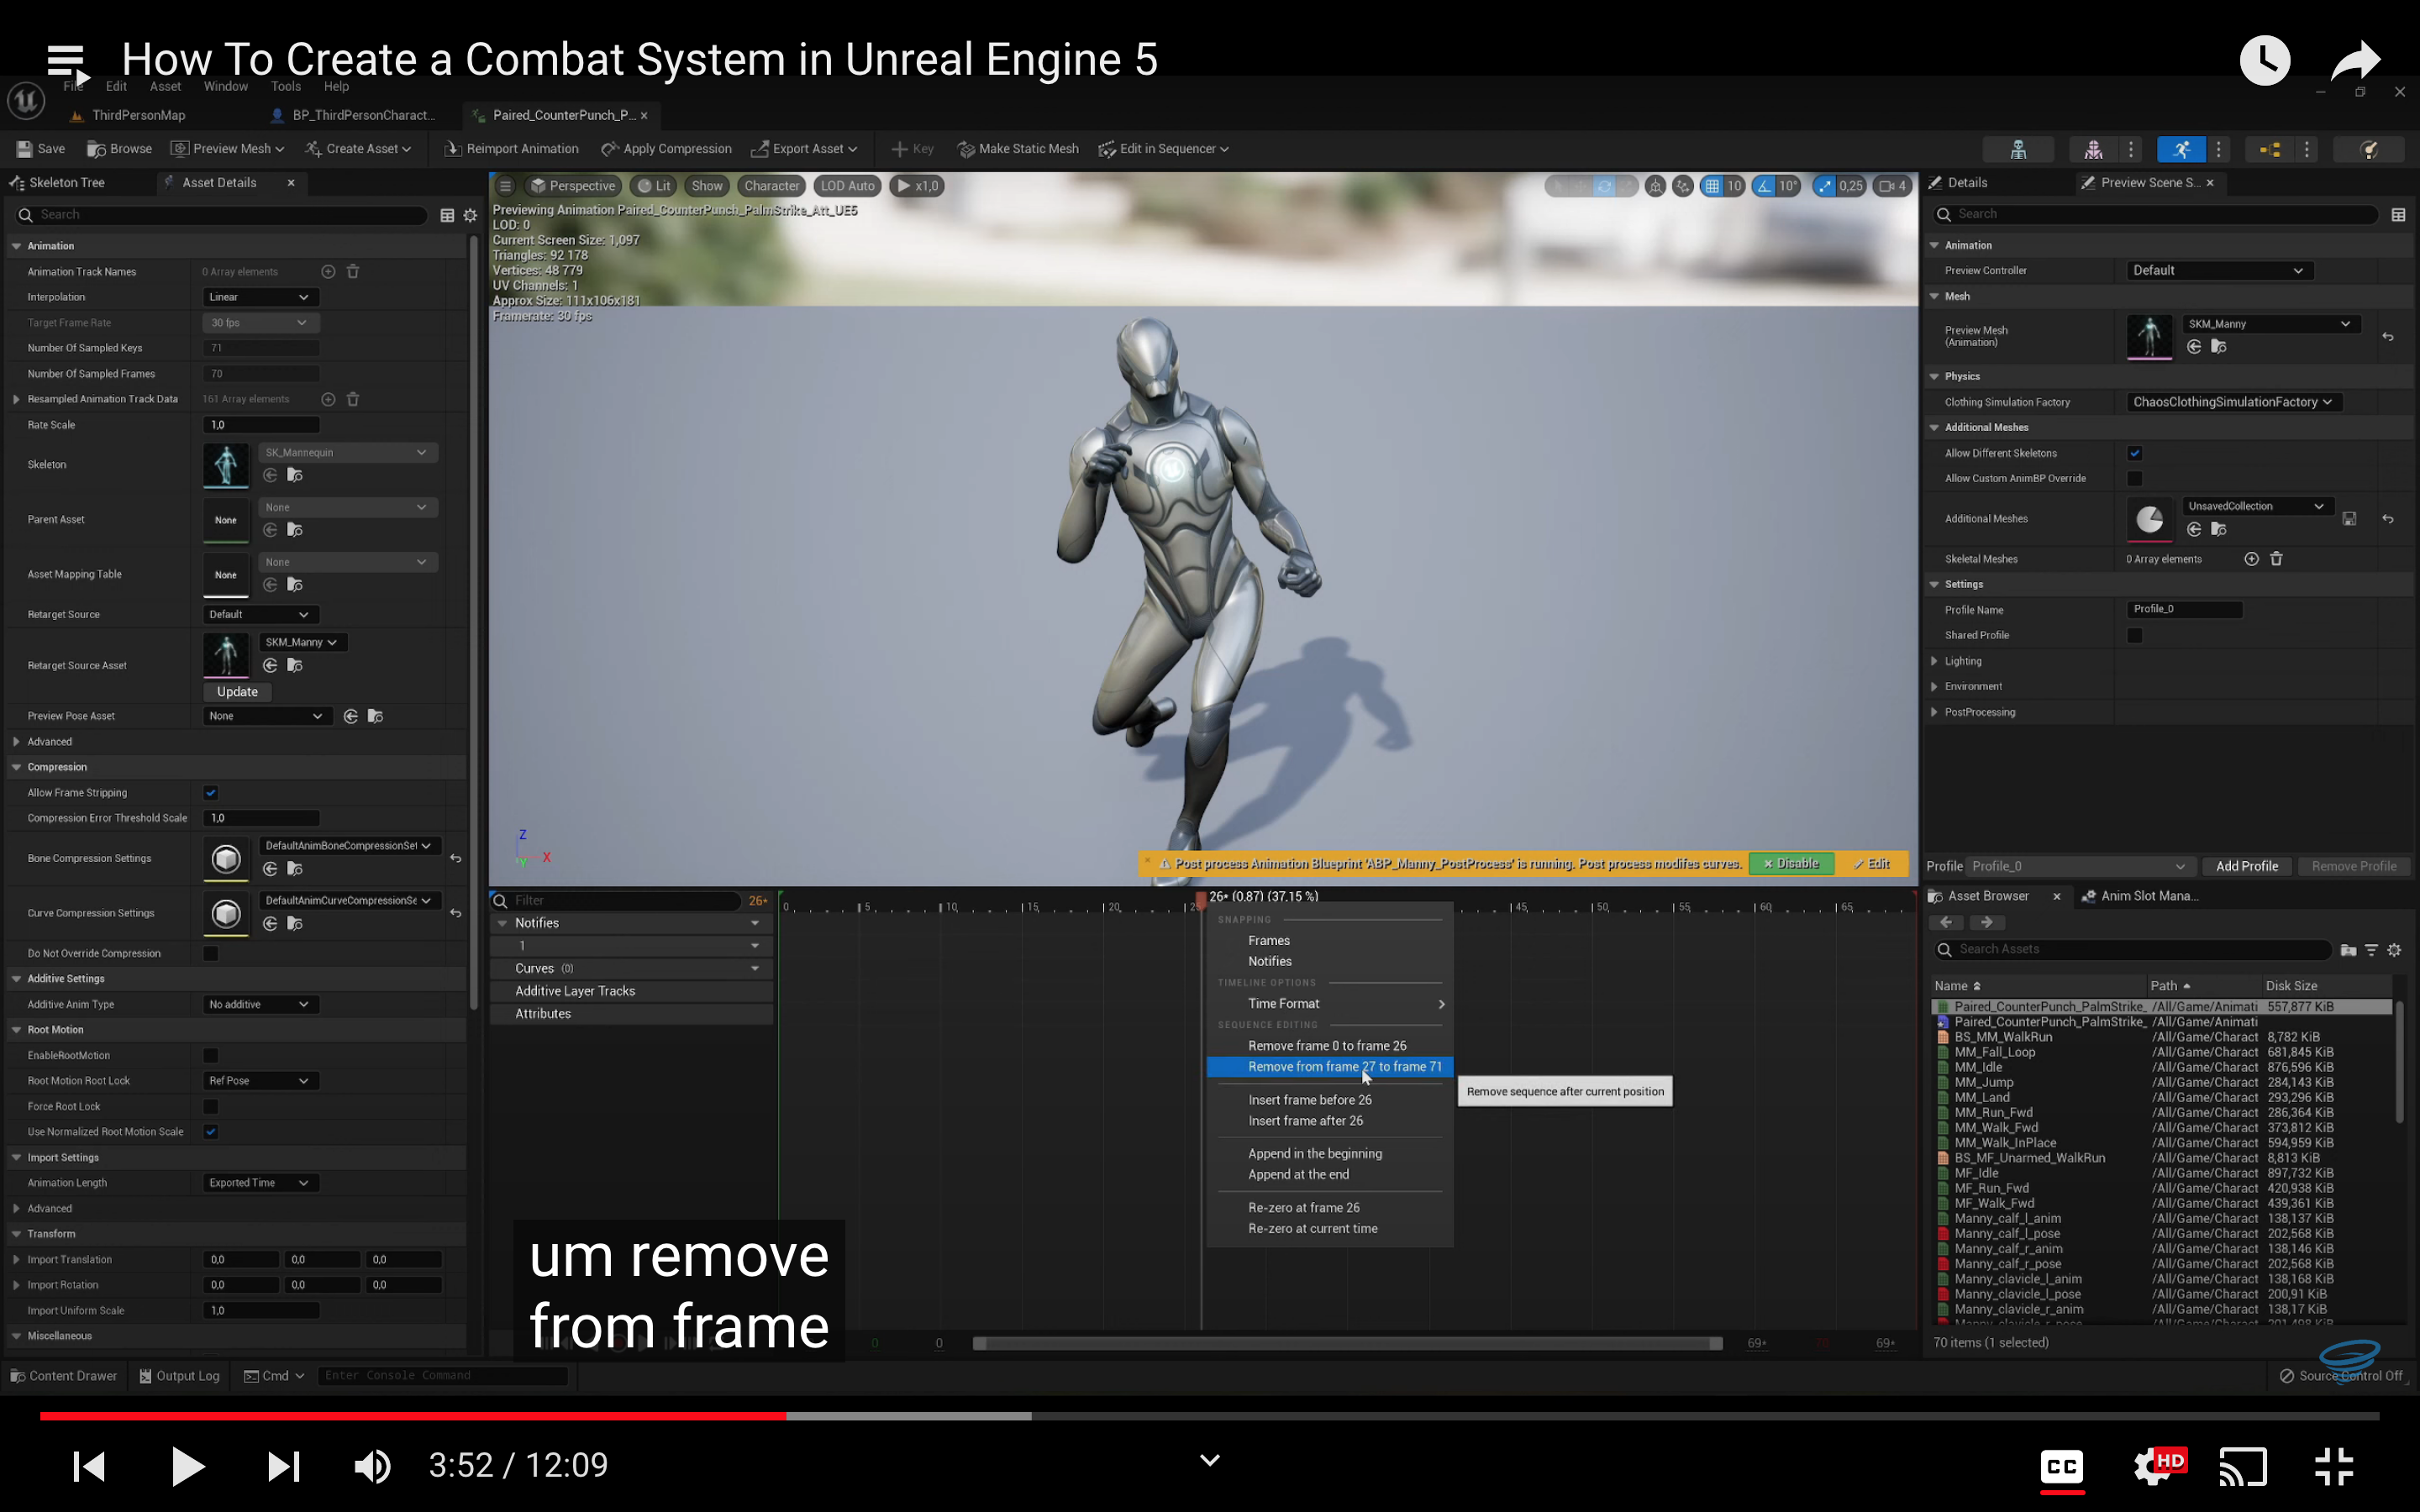Click the YouTube Watch Later clock icon
Image resolution: width=2420 pixels, height=1512 pixels.
pos(2264,60)
